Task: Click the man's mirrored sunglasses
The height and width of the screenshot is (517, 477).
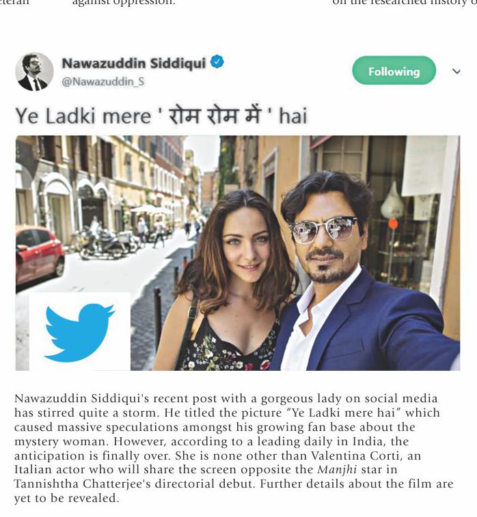Action: point(323,229)
